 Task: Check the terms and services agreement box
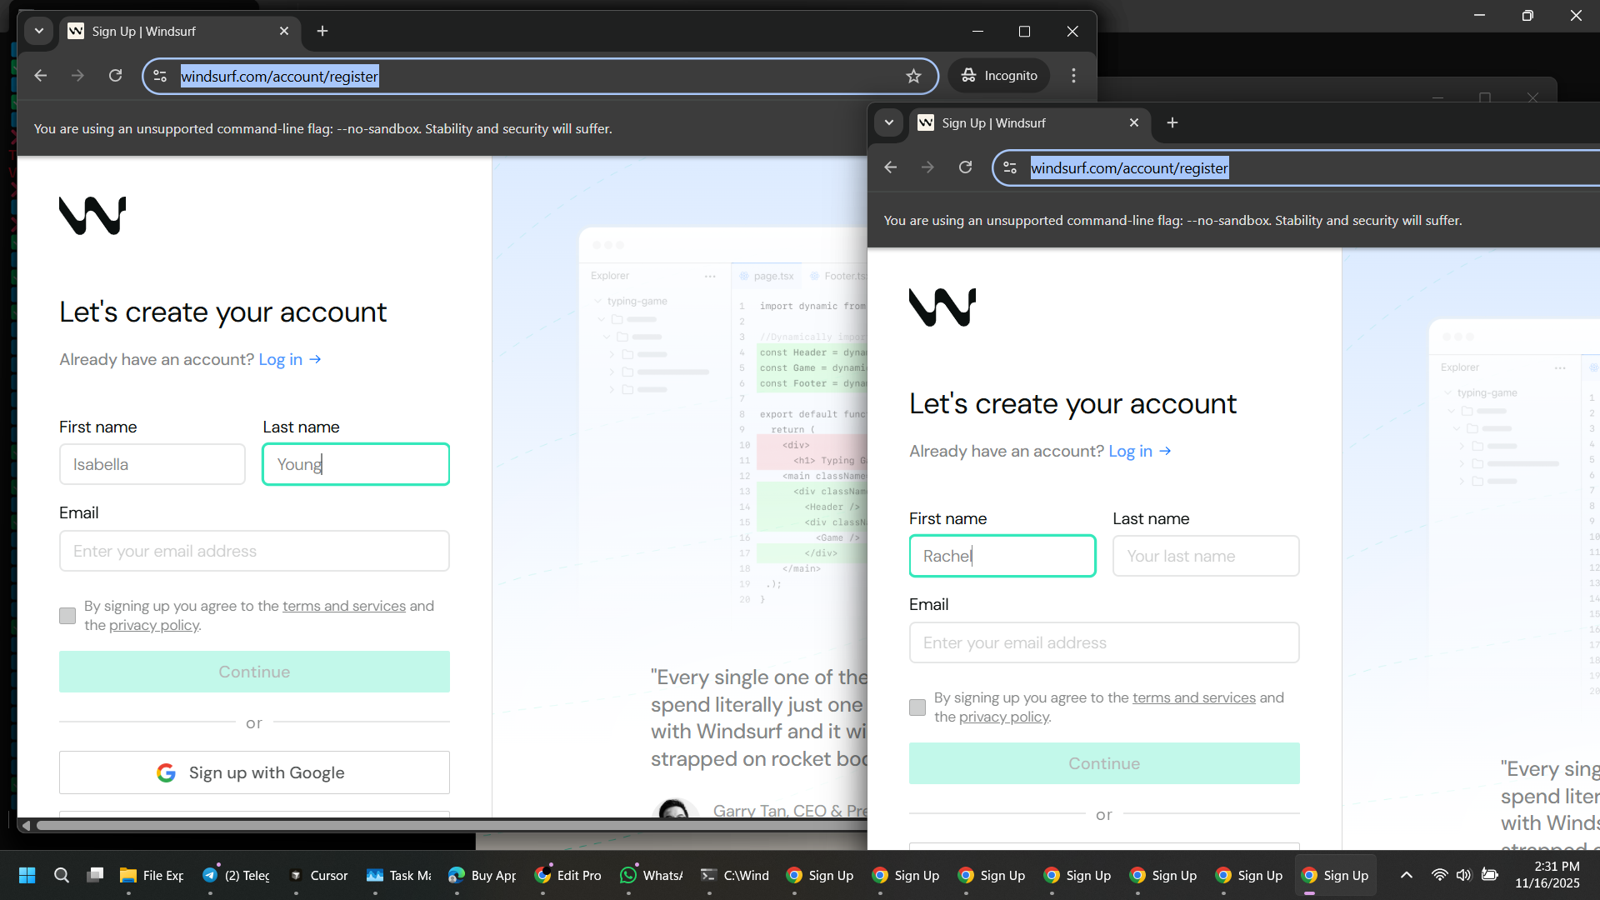[x=917, y=707]
